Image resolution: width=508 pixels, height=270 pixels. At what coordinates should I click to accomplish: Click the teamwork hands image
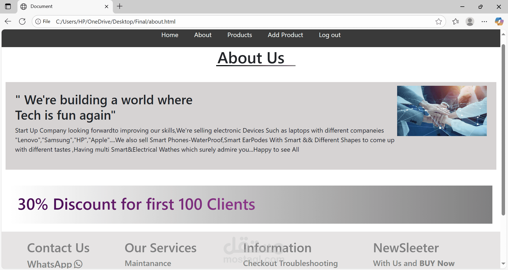pos(442,111)
